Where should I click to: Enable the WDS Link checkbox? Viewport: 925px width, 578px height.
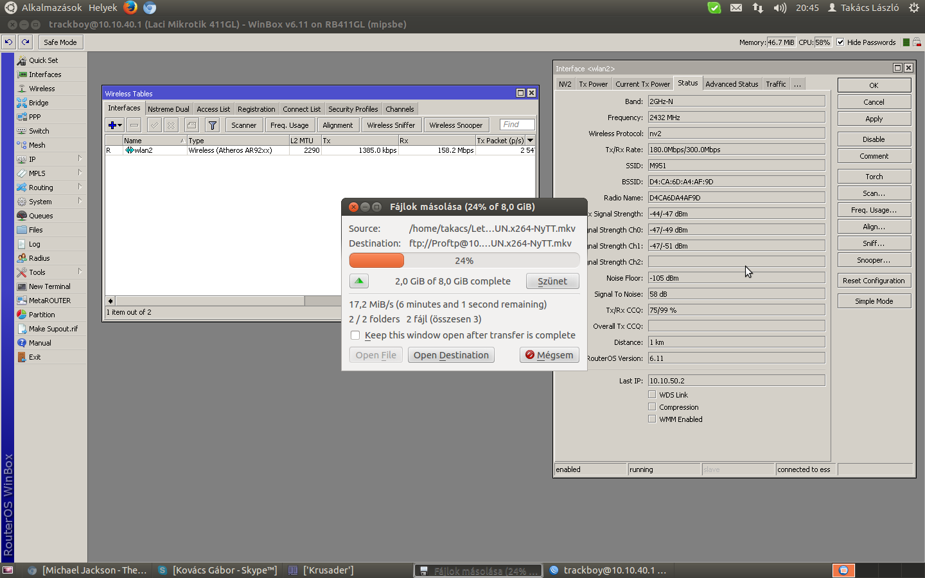point(651,394)
